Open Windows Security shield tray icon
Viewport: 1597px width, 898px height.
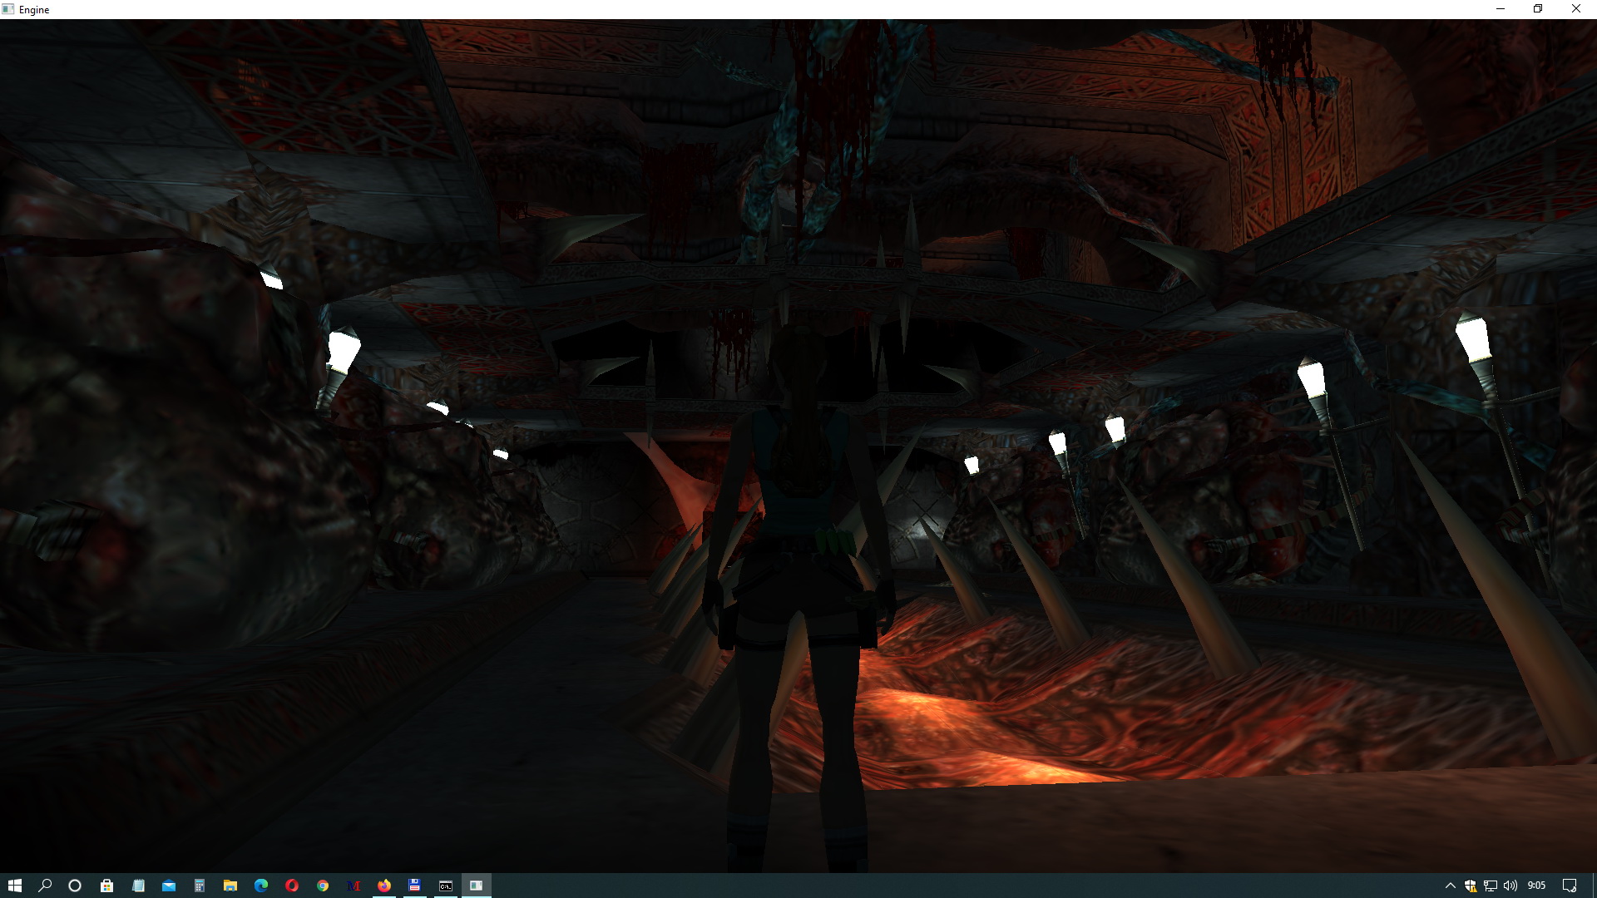(x=1471, y=886)
